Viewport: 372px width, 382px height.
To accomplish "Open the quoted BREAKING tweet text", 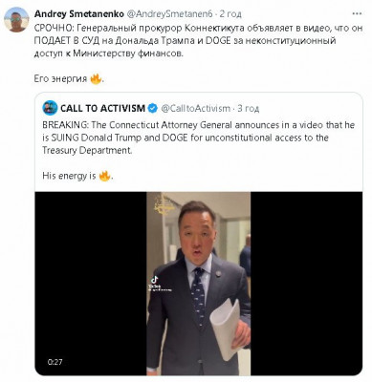I will pos(199,138).
